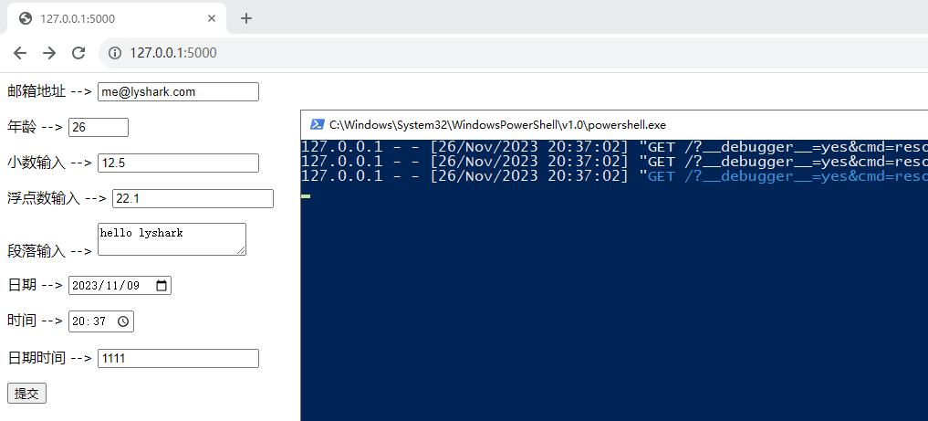The width and height of the screenshot is (928, 421).
Task: Click the datetime field containing 1111
Action: [178, 358]
